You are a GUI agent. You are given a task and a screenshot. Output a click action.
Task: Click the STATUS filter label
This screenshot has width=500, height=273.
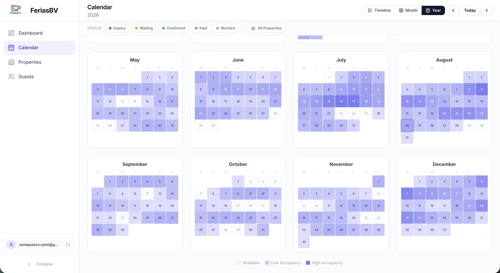94,28
